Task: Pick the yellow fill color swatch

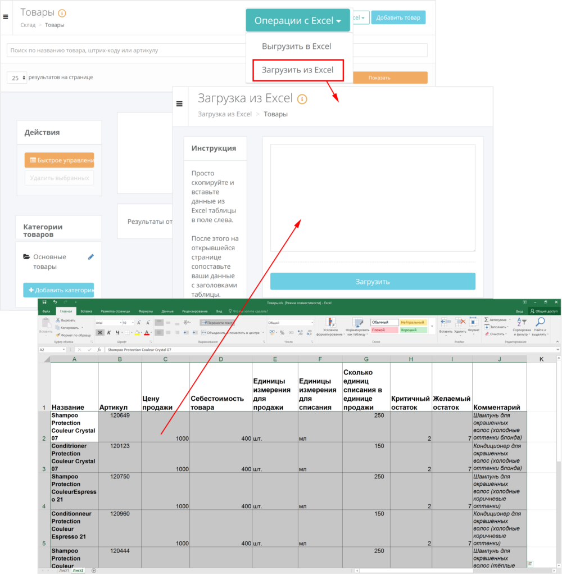Action: tap(137, 332)
